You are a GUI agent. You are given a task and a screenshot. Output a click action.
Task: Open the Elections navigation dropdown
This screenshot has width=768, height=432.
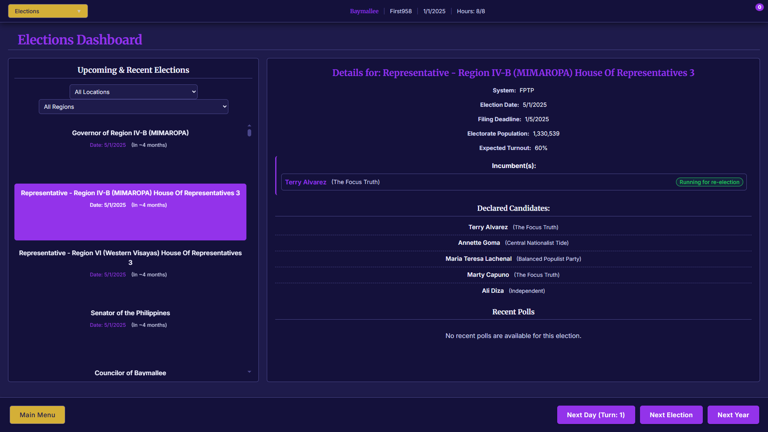tap(48, 11)
